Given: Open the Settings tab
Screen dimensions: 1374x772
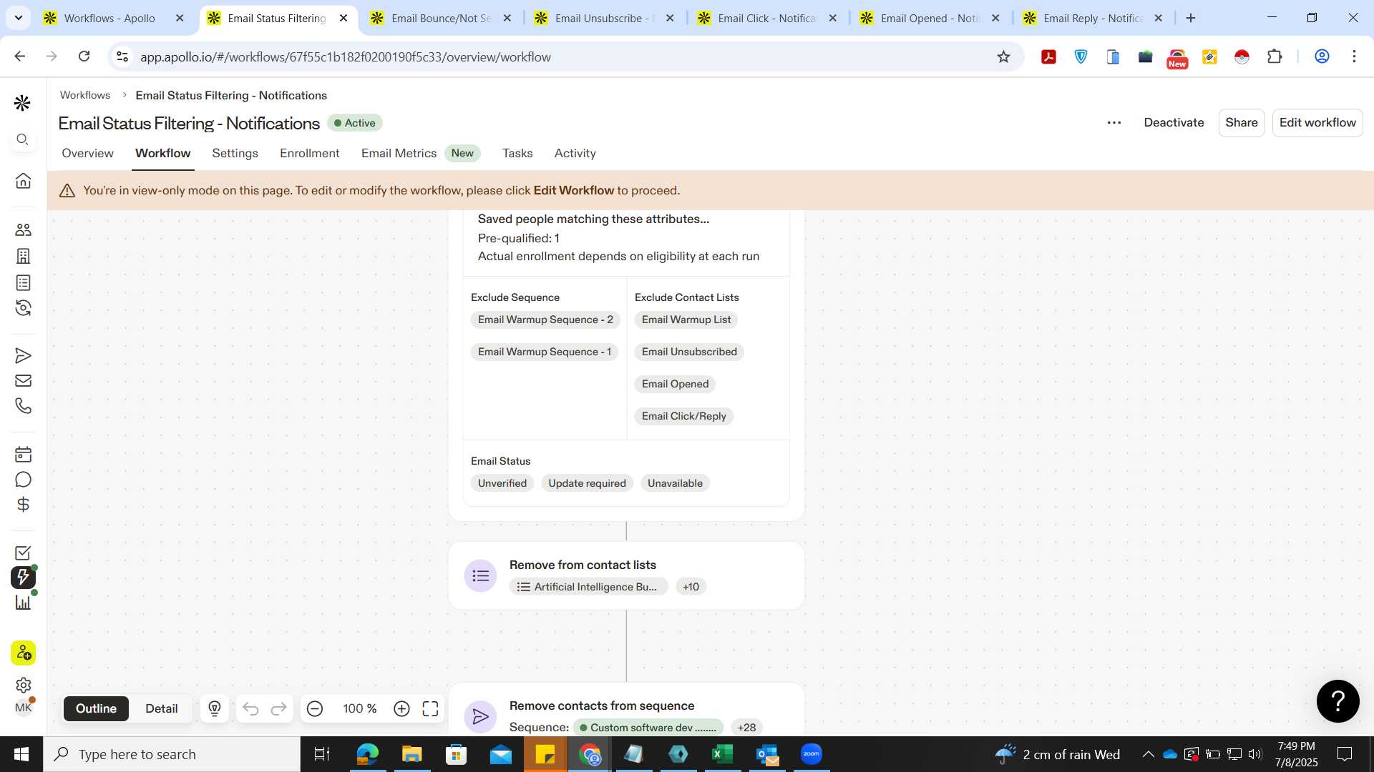Looking at the screenshot, I should pyautogui.click(x=235, y=153).
